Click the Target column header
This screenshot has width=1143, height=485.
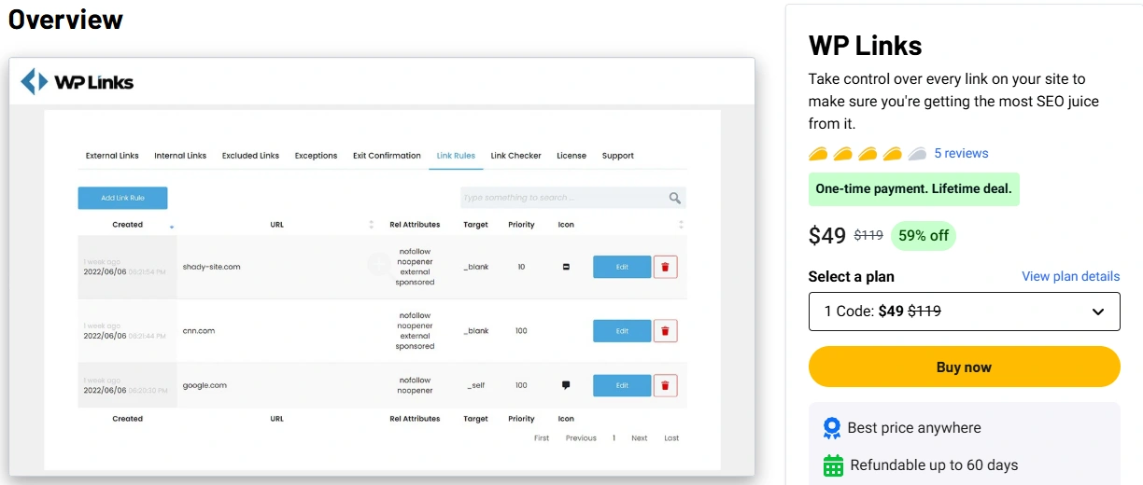[x=476, y=225]
